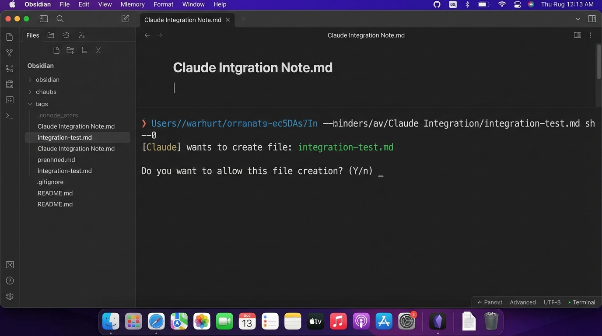This screenshot has height=336, width=602.
Task: Open the editor's three-dot more options menu
Action: tap(590, 35)
